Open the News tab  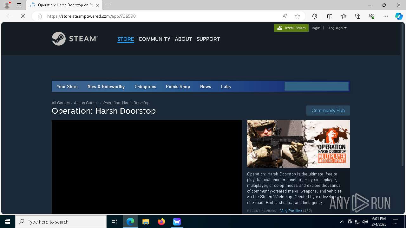(x=206, y=86)
